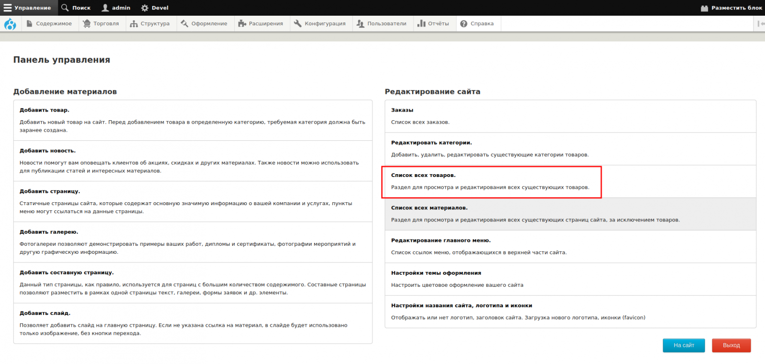
Task: Click the Добавить страницу link
Action: (50, 191)
